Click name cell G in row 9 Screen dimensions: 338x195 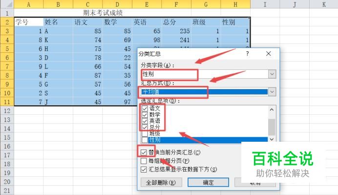(58, 84)
